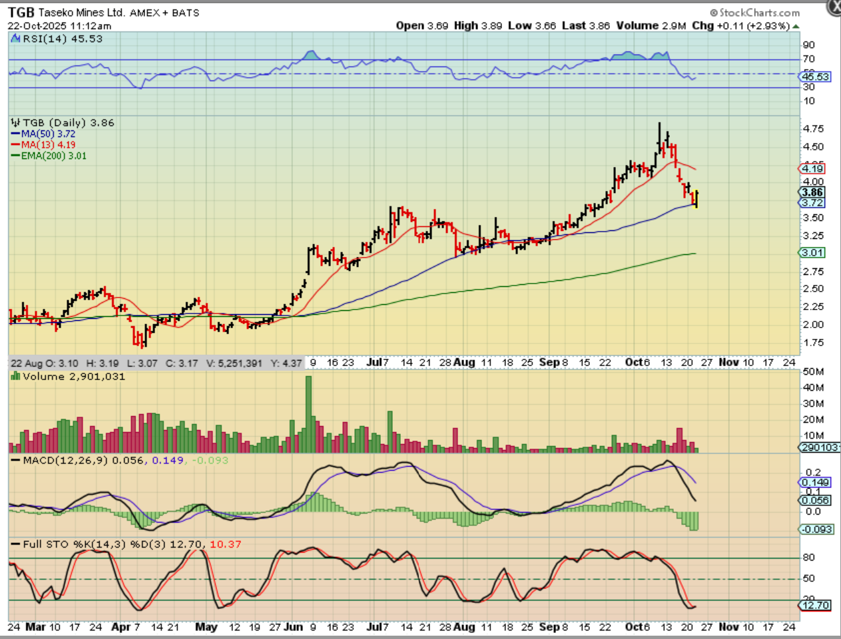Image resolution: width=841 pixels, height=639 pixels.
Task: Click the Volume 2,901,031 panel label
Action: tap(74, 376)
